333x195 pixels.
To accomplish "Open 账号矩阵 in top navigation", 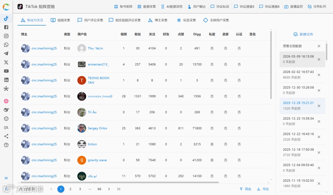I will 123,6.
